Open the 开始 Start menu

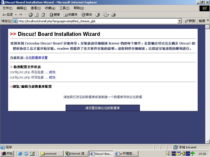7,154
